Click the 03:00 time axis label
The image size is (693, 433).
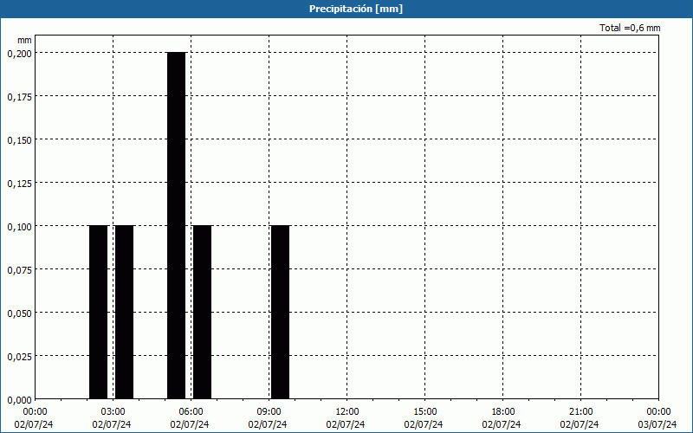(x=113, y=412)
